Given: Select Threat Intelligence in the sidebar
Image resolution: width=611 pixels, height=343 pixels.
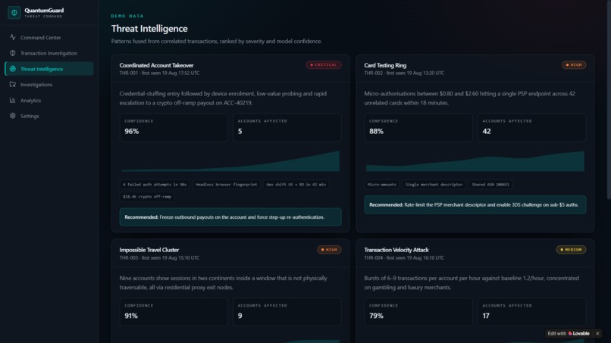Looking at the screenshot, I should pos(49,69).
